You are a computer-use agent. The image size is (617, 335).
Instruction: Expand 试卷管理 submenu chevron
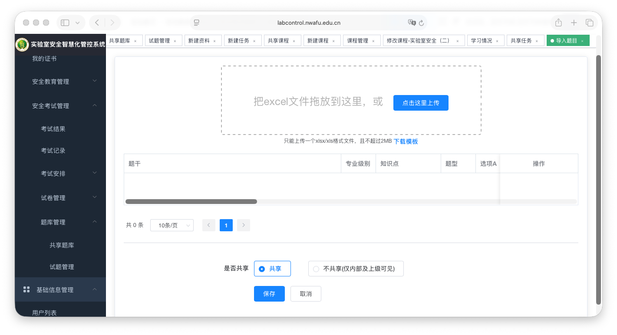tap(95, 197)
